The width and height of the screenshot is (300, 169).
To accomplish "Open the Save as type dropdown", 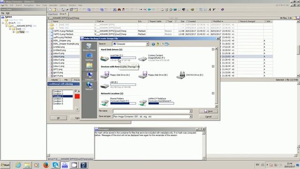I will tap(191, 116).
